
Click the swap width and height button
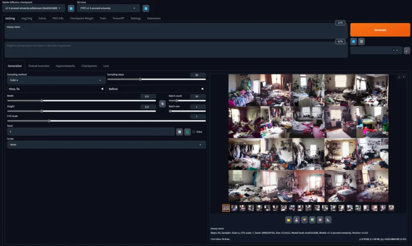pos(162,104)
